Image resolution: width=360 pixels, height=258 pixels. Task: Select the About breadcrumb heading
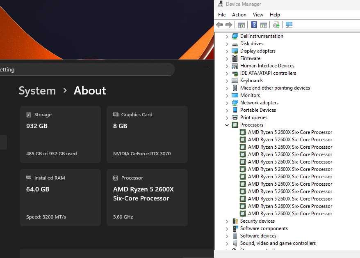[90, 90]
